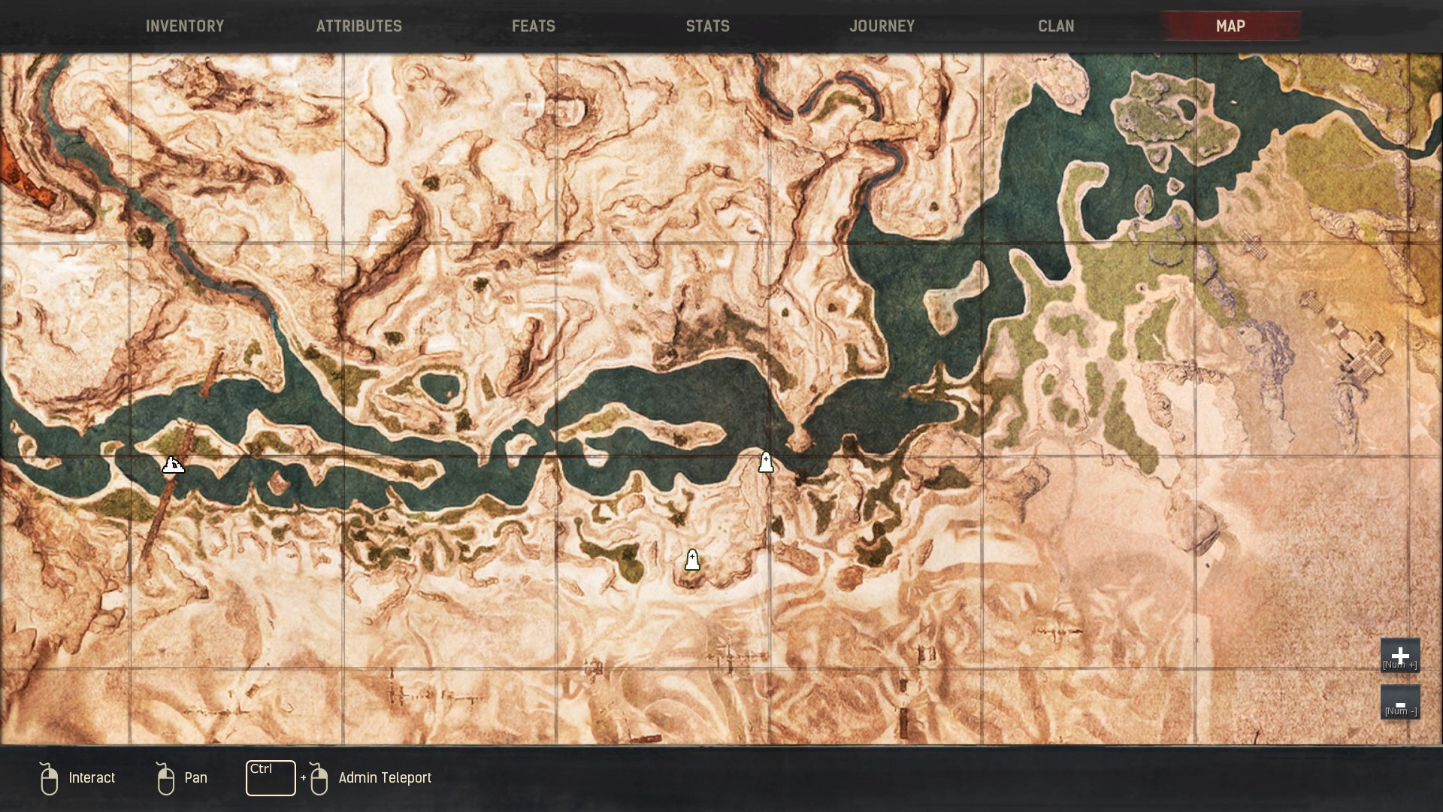Click the Pan hint label
Image resolution: width=1443 pixels, height=812 pixels.
[195, 778]
